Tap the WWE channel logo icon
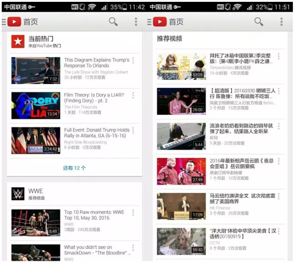This screenshot has width=296, height=269. pos(18,194)
